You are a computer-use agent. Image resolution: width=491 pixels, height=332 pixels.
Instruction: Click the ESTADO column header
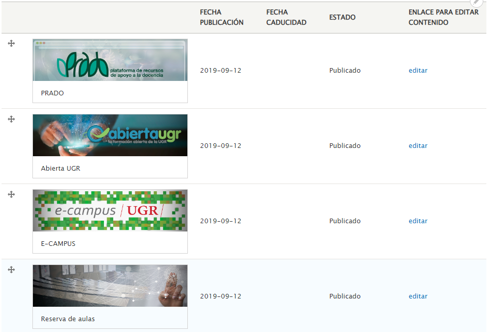342,17
